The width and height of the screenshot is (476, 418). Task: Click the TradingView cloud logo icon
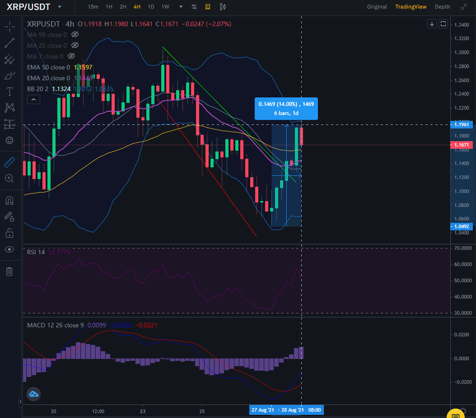click(34, 394)
